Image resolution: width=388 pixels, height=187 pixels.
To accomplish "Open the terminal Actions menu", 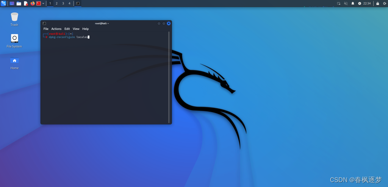I will click(x=56, y=29).
